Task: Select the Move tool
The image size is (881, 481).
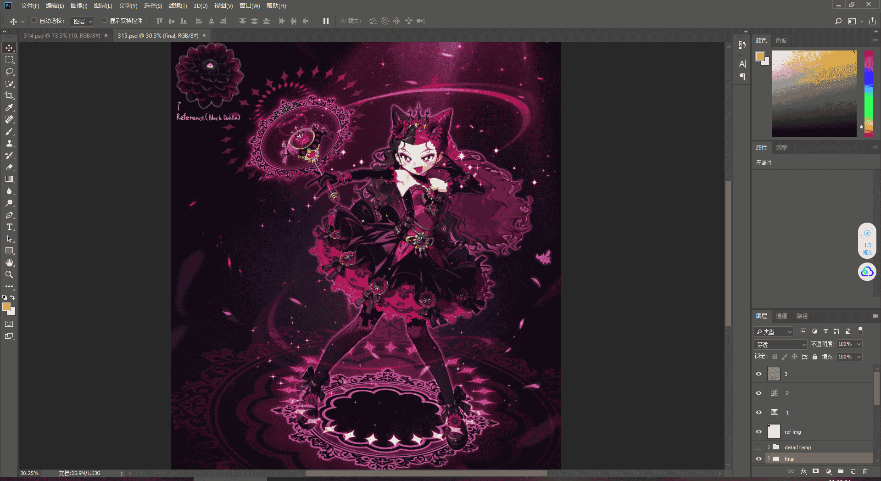Action: 9,48
